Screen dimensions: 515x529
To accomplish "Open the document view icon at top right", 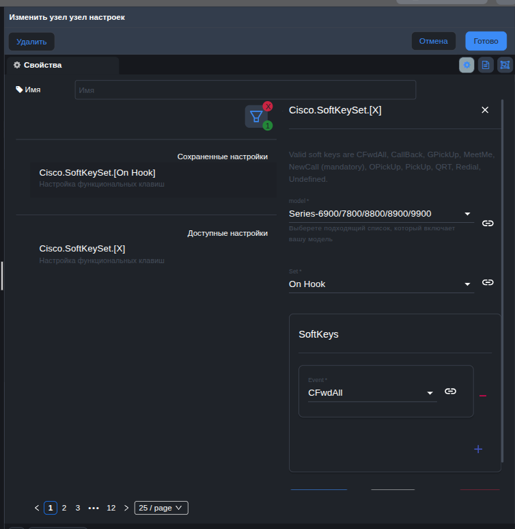I will coord(486,65).
